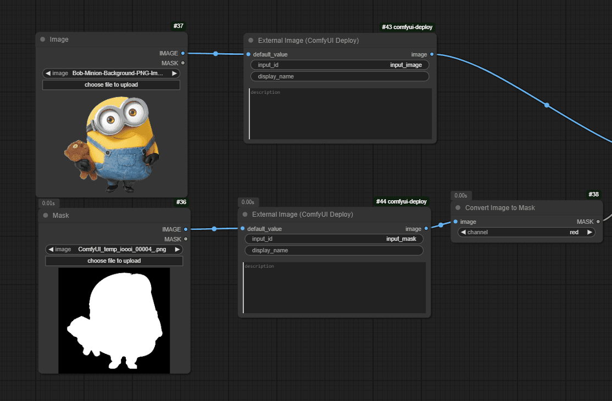Click IMAGE output port of Mask node

[x=186, y=229]
